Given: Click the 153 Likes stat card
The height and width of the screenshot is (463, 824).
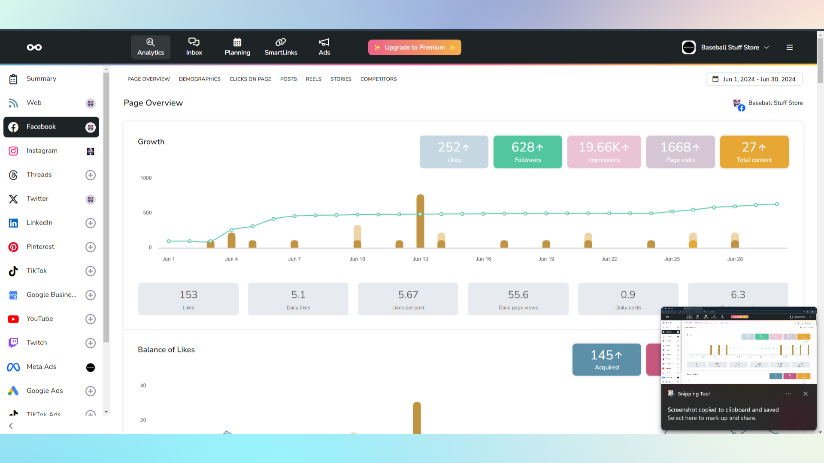Looking at the screenshot, I should [188, 299].
